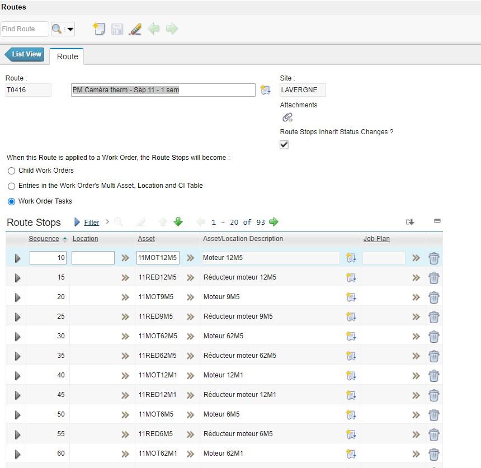Image resolution: width=481 pixels, height=468 pixels.
Task: Click the Download Route Stops table icon
Action: (x=410, y=222)
